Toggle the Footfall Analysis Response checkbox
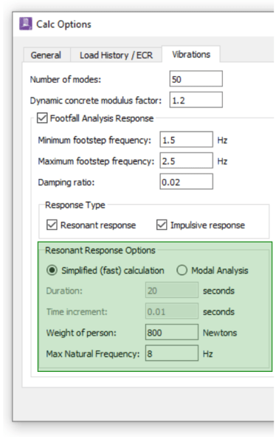 click(x=42, y=118)
